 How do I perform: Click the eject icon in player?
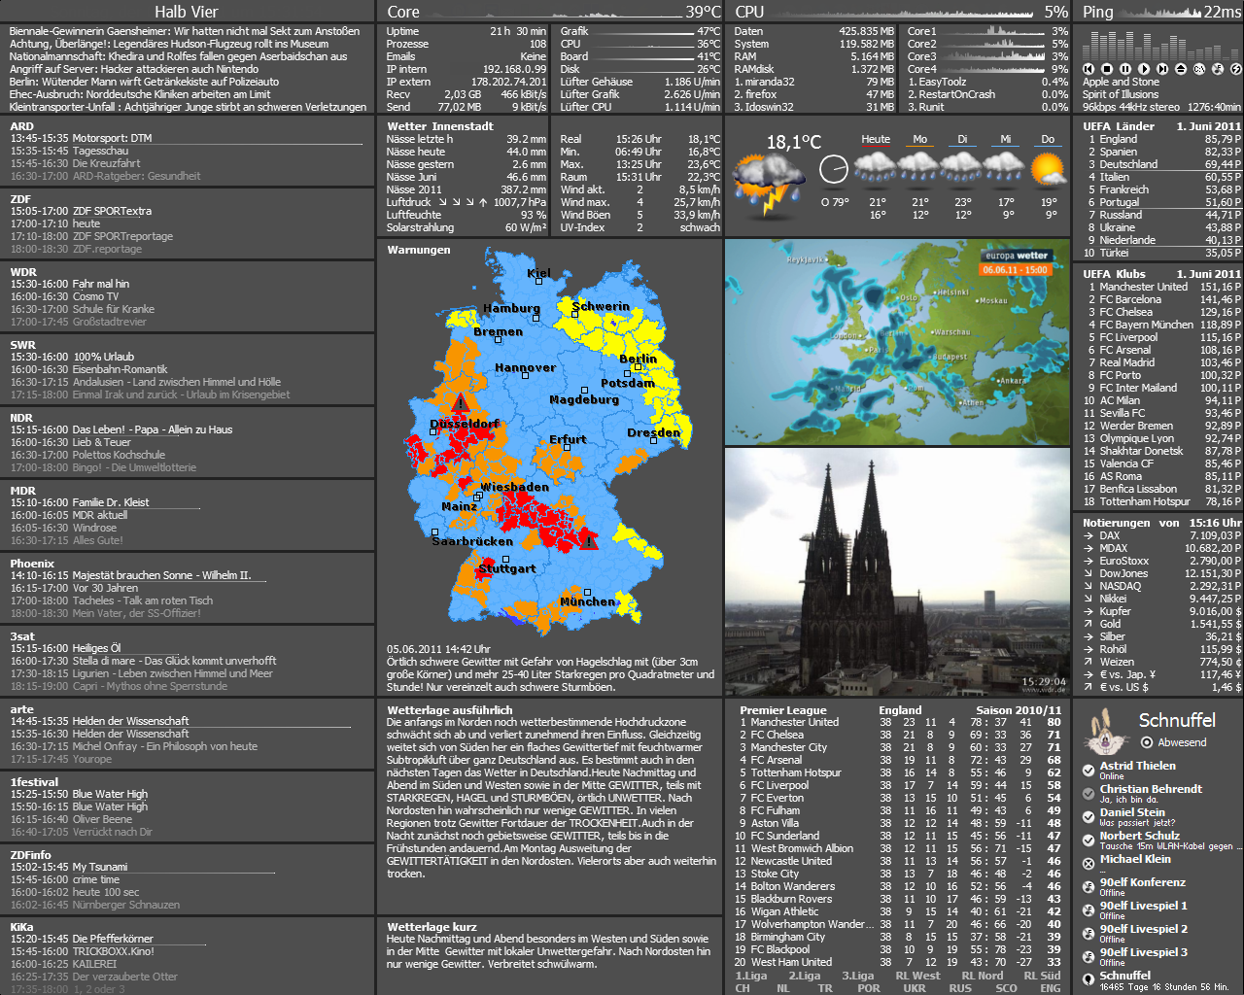tap(1181, 69)
